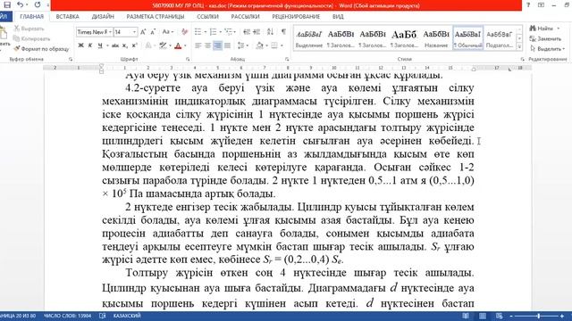Screen dimensions: 572x321
Task: Apply Название style
Action: pos(436,37)
